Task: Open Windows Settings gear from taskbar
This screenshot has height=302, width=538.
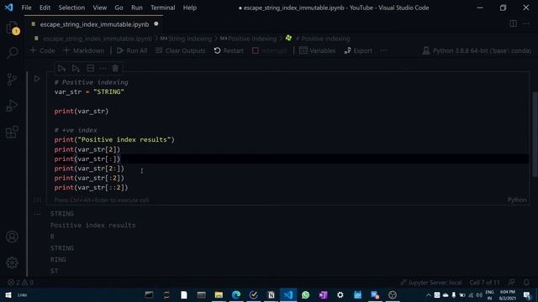Action: point(340,294)
